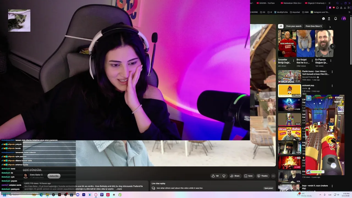Open the İftarlık Gazoz video thumbnail
Image resolution: width=352 pixels, height=198 pixels.
pyautogui.click(x=290, y=76)
